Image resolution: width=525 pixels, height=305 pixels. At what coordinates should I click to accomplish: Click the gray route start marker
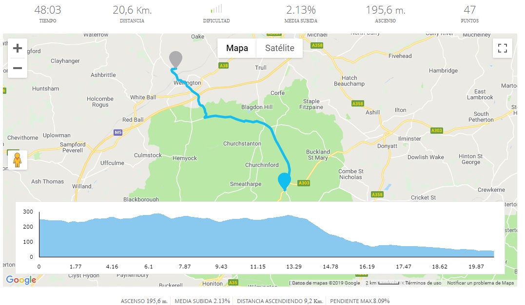175,58
